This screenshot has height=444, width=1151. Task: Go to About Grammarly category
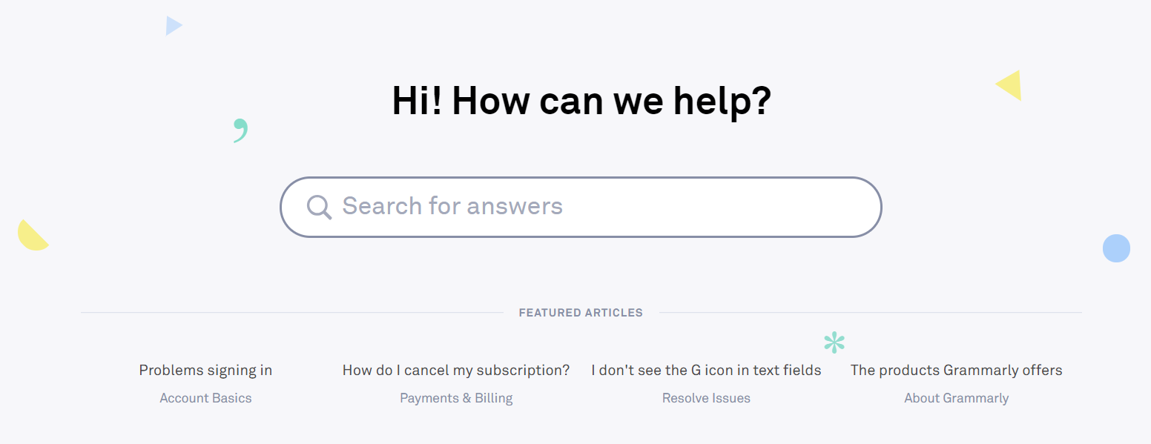(956, 398)
